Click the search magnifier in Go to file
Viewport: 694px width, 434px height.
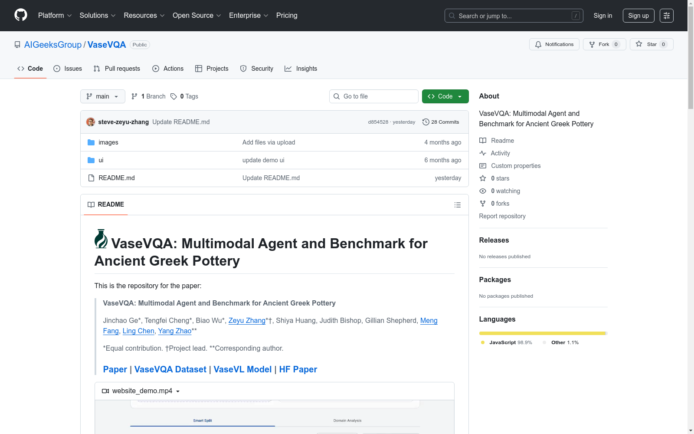coord(337,96)
